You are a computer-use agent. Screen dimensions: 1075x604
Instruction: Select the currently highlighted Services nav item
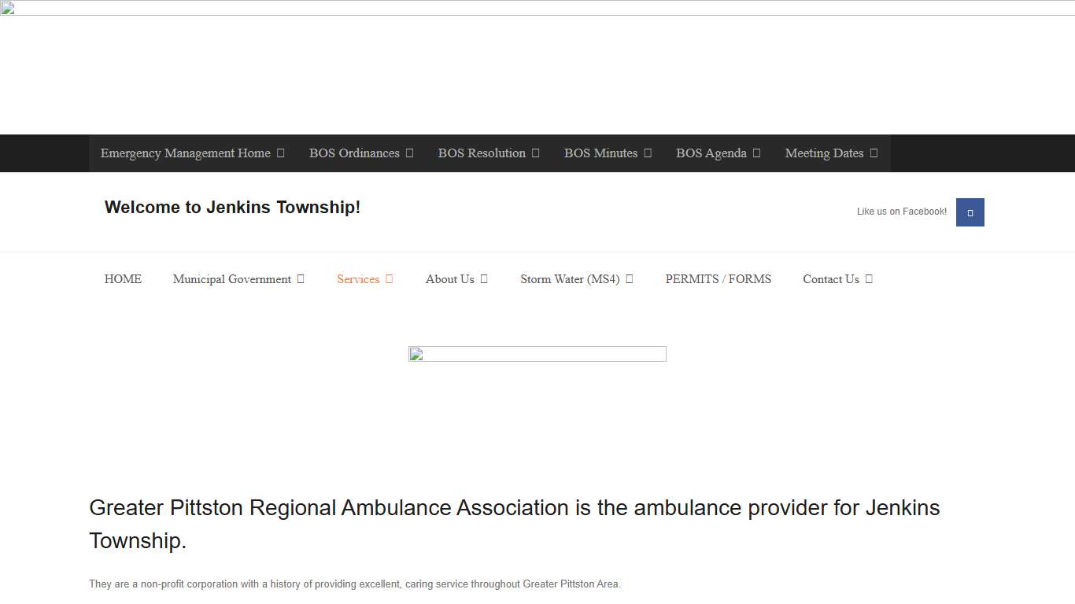pyautogui.click(x=364, y=279)
